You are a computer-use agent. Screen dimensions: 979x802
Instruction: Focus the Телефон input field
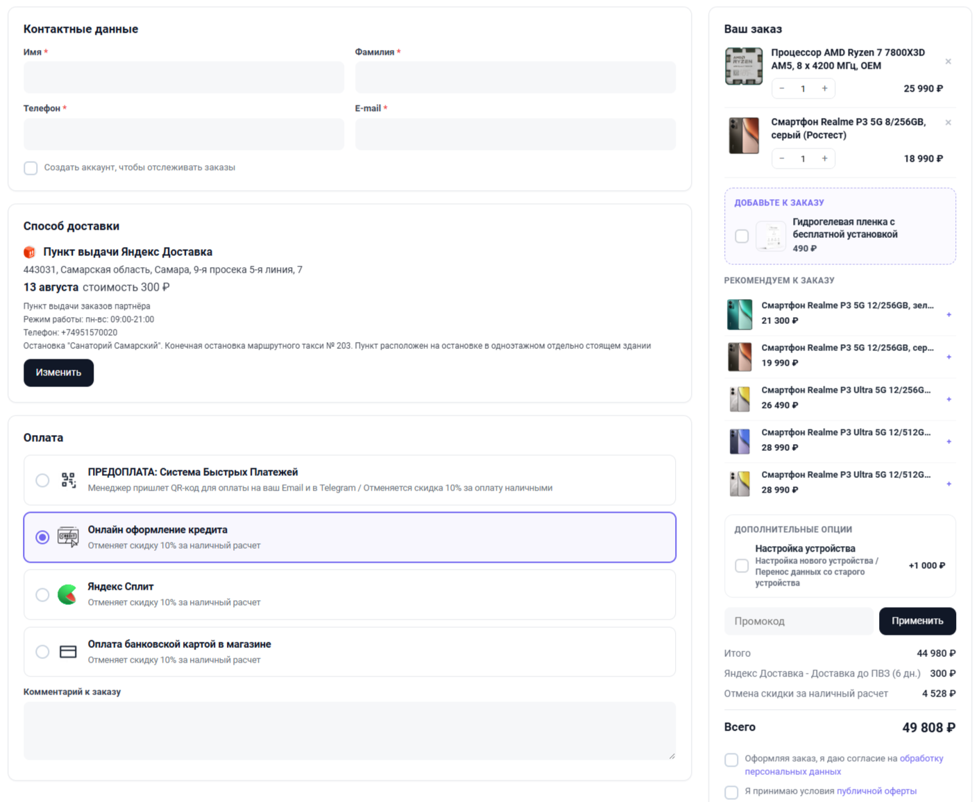tap(184, 134)
